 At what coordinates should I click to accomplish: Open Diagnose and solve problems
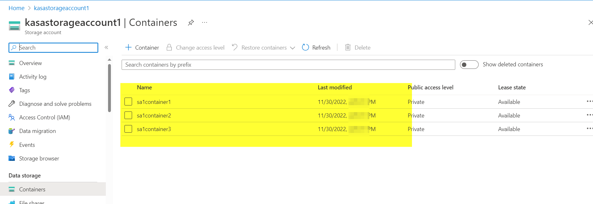[x=55, y=104]
